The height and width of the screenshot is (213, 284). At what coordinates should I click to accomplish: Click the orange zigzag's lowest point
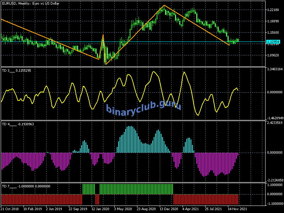coord(106,64)
